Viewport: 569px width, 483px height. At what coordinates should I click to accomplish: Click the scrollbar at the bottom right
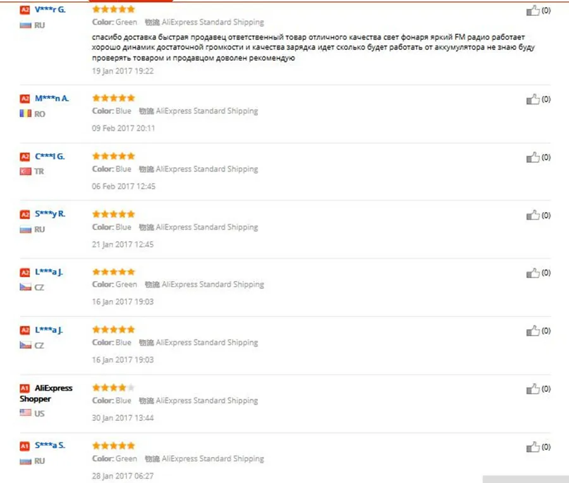[525, 479]
